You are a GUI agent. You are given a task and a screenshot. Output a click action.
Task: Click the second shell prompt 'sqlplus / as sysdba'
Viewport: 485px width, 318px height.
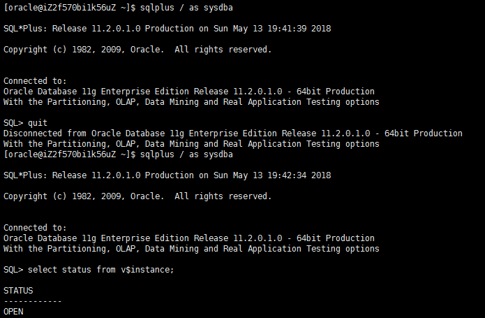[186, 154]
